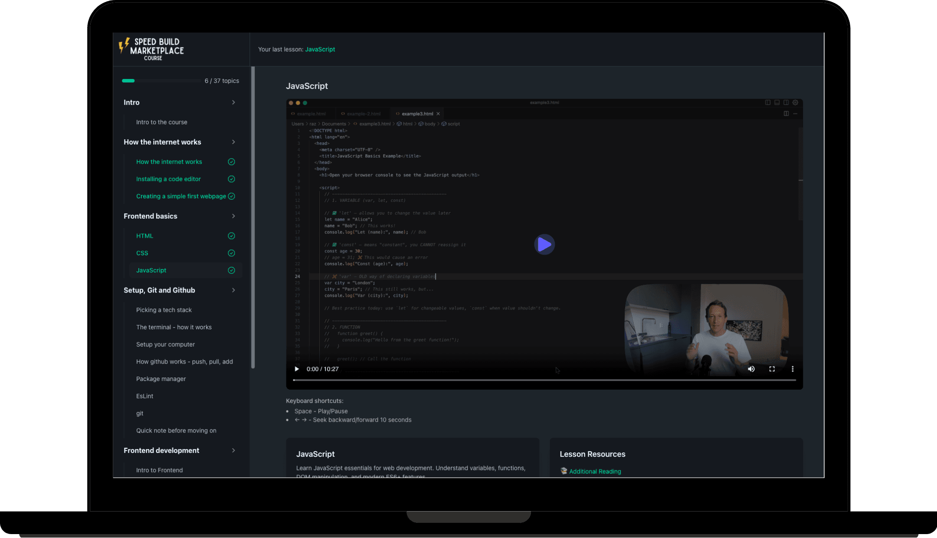Mute the video with speaker icon

(751, 369)
